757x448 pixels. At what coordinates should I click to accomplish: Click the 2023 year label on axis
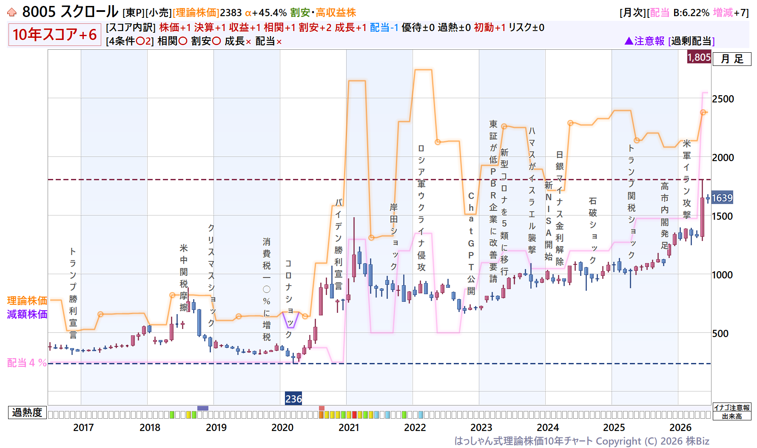coord(481,428)
